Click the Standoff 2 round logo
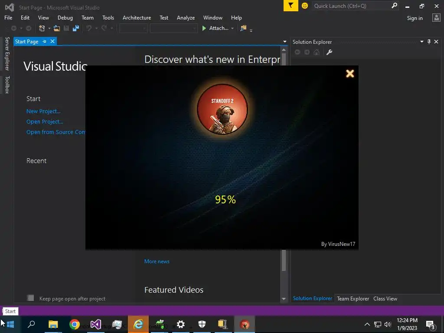This screenshot has height=333, width=444. [222, 109]
